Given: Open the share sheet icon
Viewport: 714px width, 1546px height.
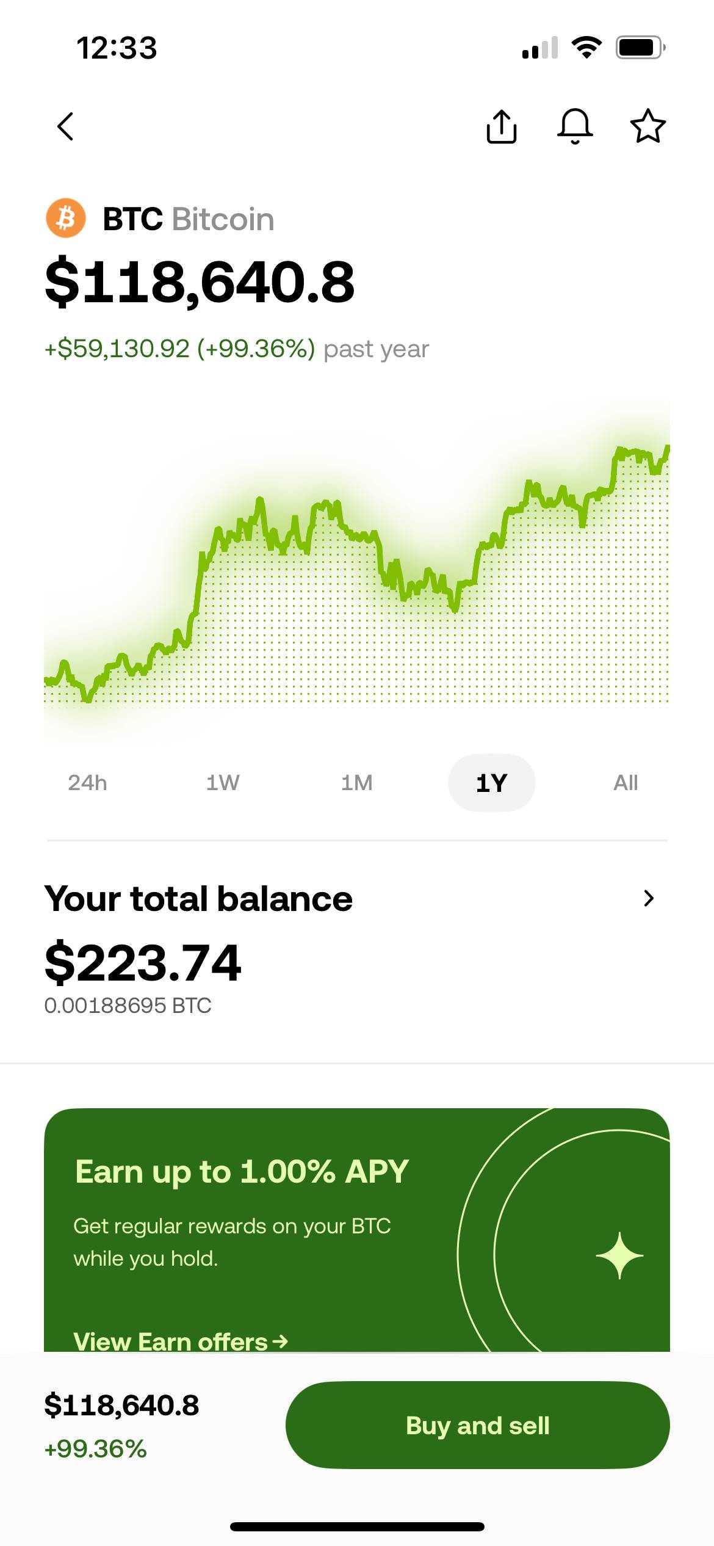Looking at the screenshot, I should 502,126.
